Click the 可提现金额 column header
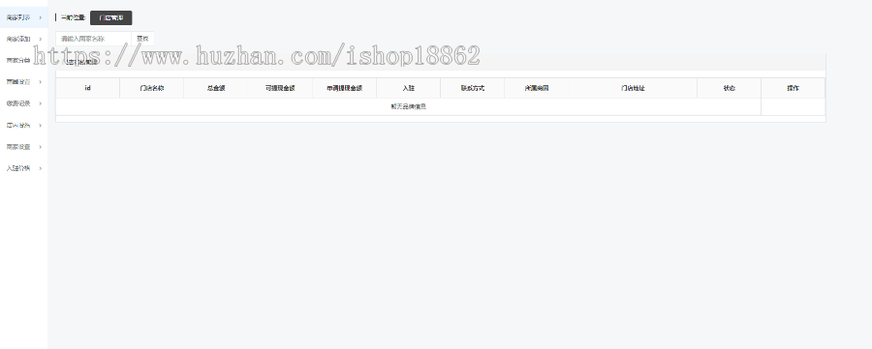The width and height of the screenshot is (872, 349). click(280, 88)
